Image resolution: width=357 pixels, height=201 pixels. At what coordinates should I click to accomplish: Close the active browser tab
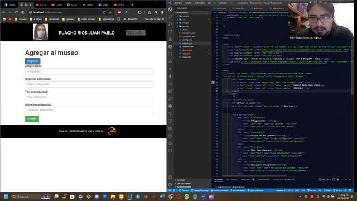pyautogui.click(x=30, y=4)
